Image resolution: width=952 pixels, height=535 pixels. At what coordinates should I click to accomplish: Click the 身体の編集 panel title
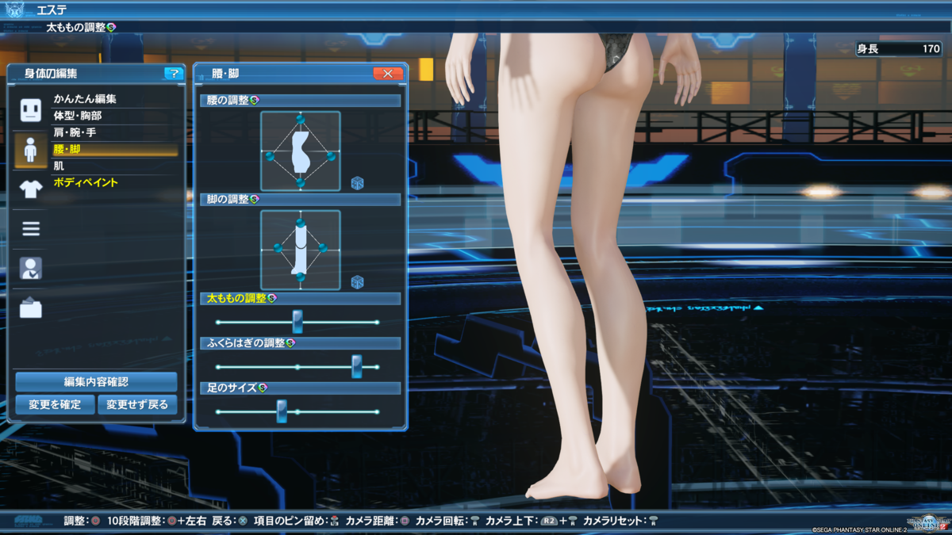pyautogui.click(x=51, y=74)
